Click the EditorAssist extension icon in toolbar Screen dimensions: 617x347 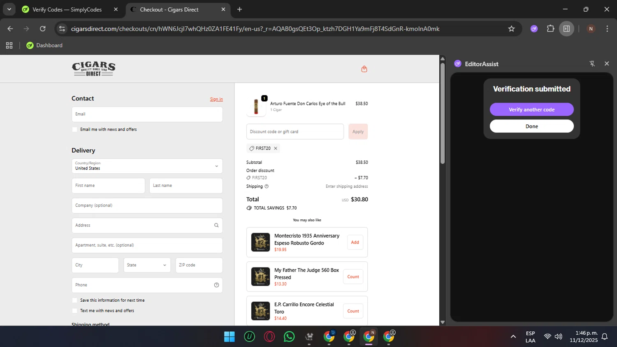[x=534, y=29]
